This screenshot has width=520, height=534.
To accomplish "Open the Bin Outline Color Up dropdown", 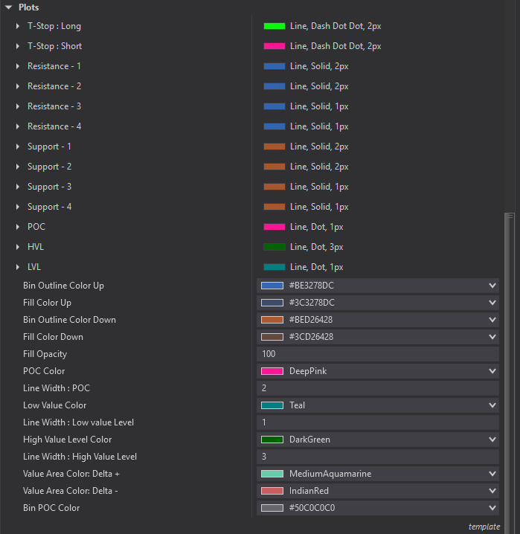I will (x=491, y=286).
